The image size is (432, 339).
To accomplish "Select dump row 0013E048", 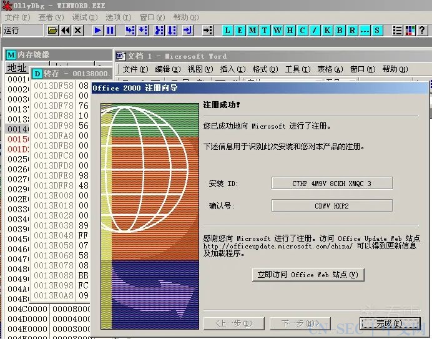I will pos(61,235).
